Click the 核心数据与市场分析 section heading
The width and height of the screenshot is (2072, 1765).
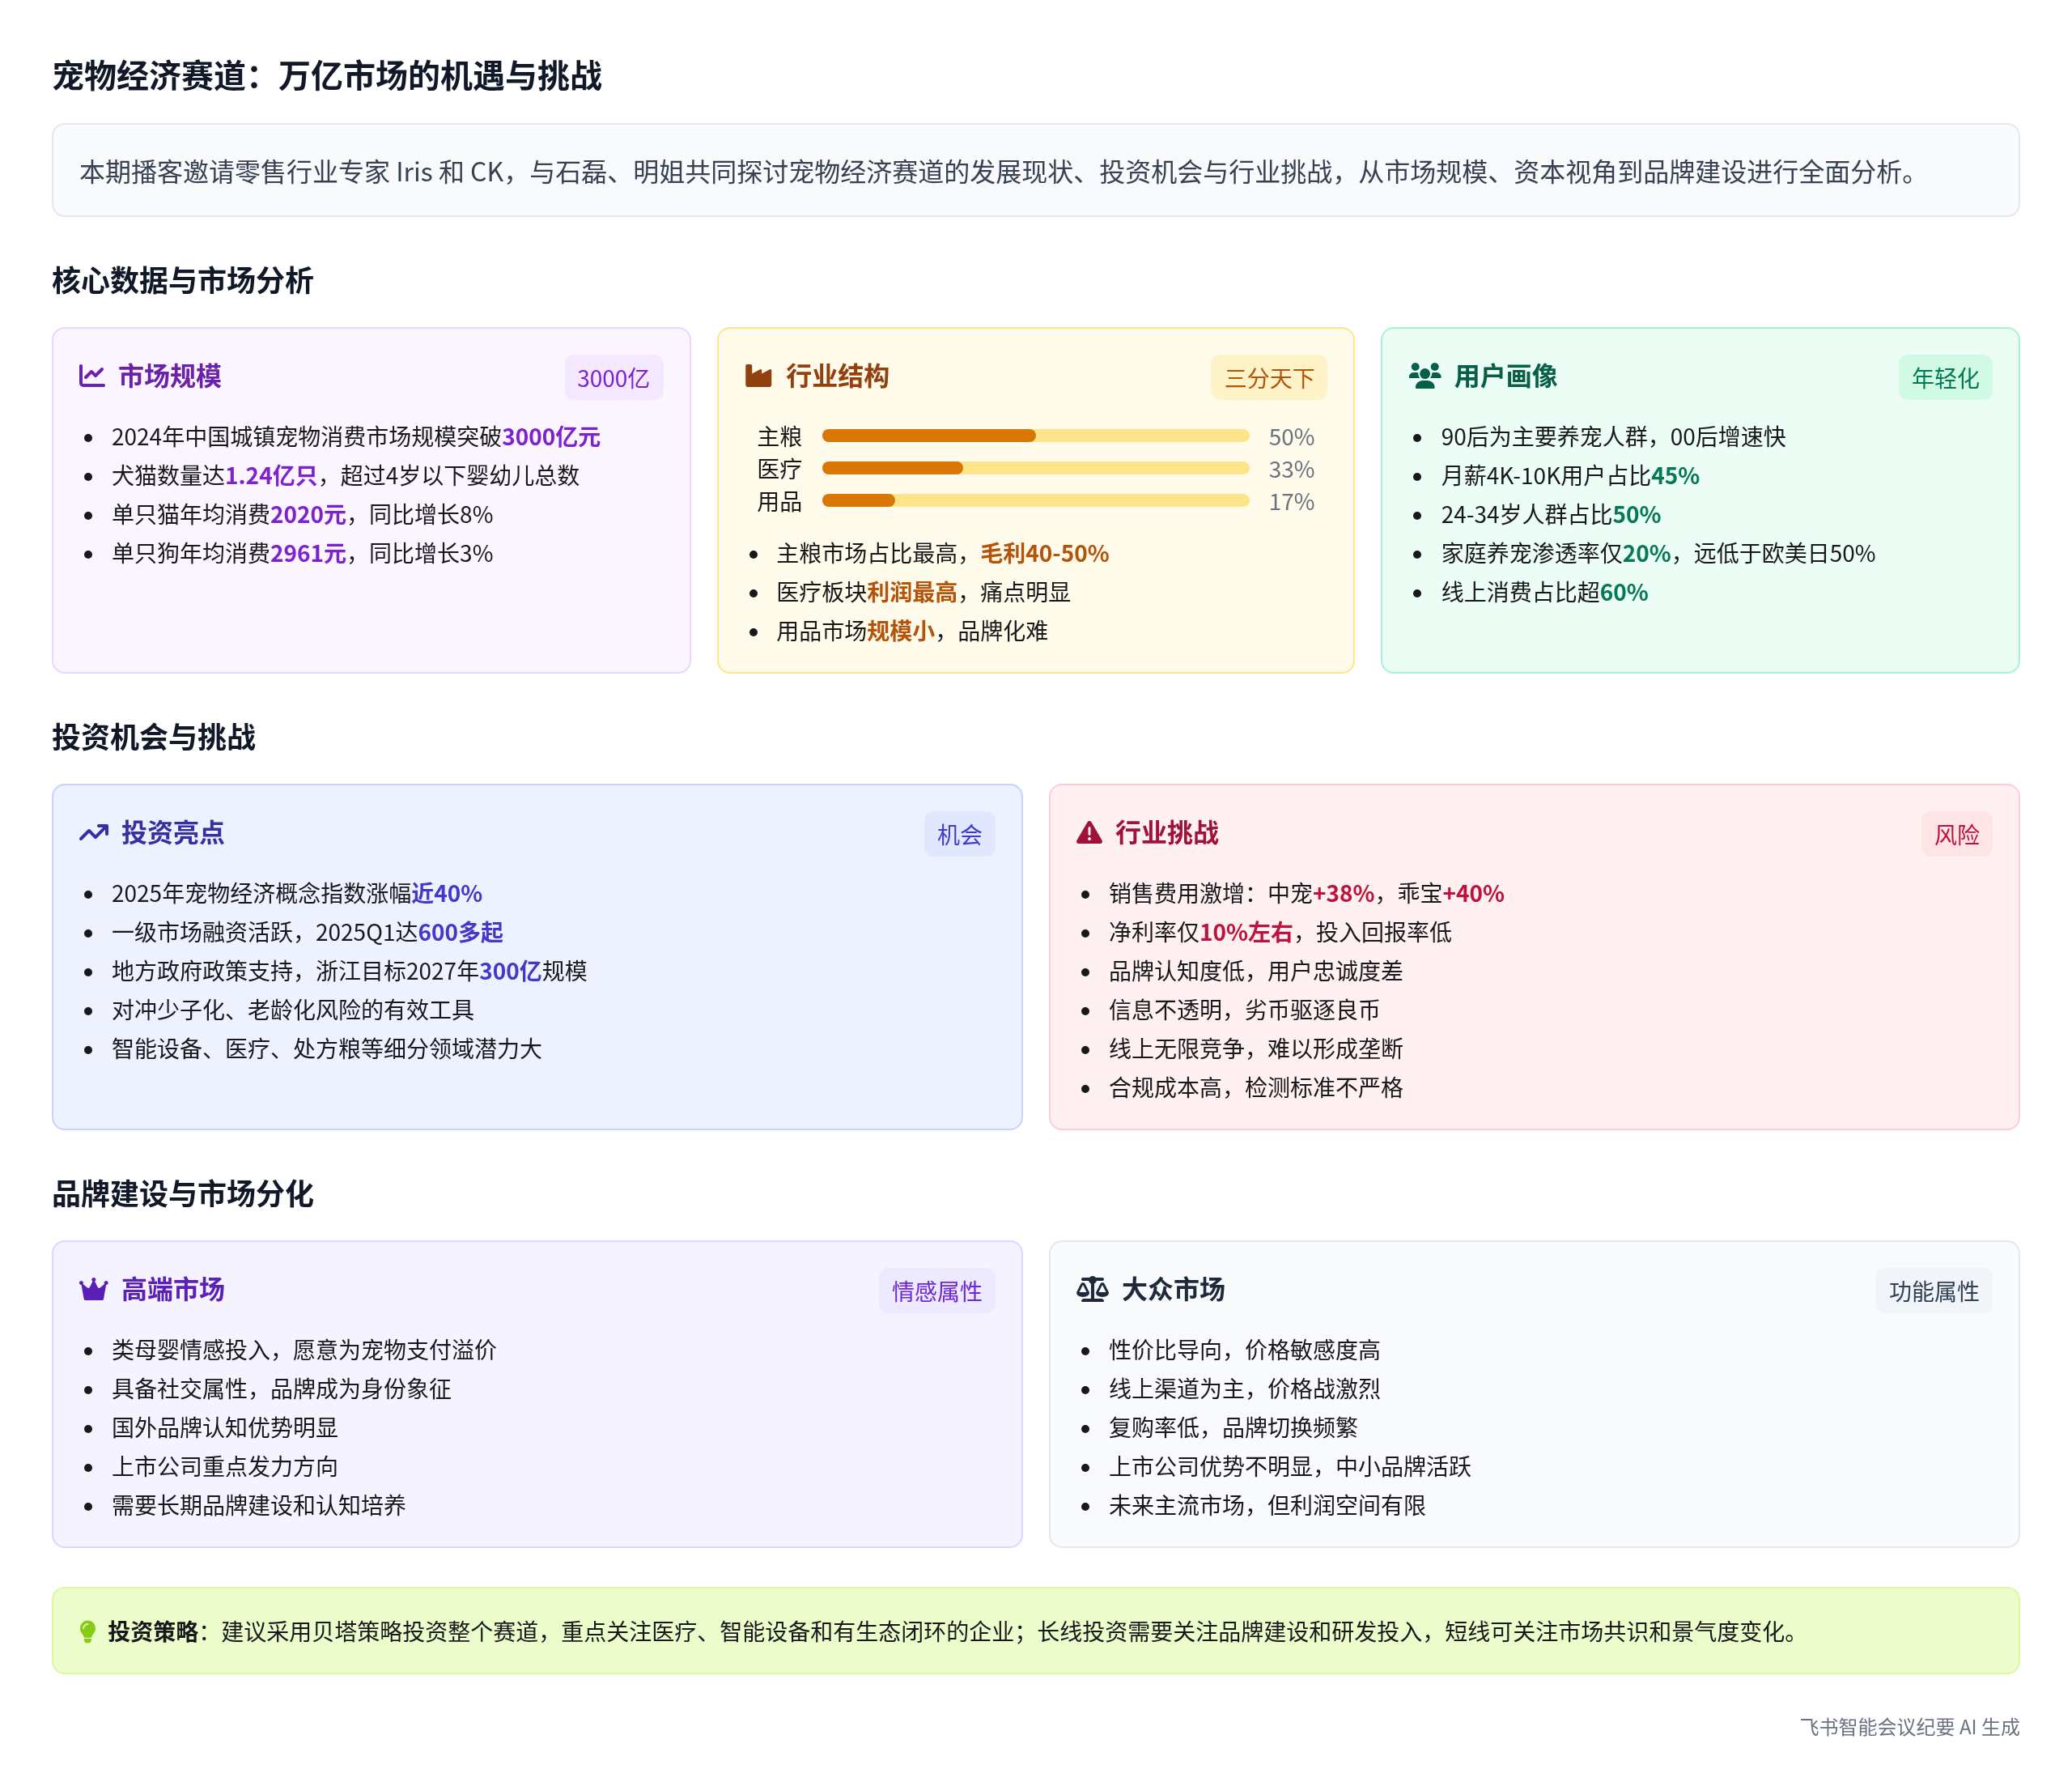182,281
